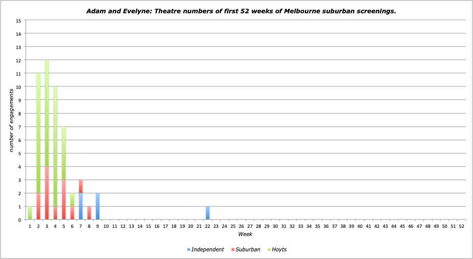Click the red Suburban segment in week 5
473x259 pixels.
coord(64,200)
